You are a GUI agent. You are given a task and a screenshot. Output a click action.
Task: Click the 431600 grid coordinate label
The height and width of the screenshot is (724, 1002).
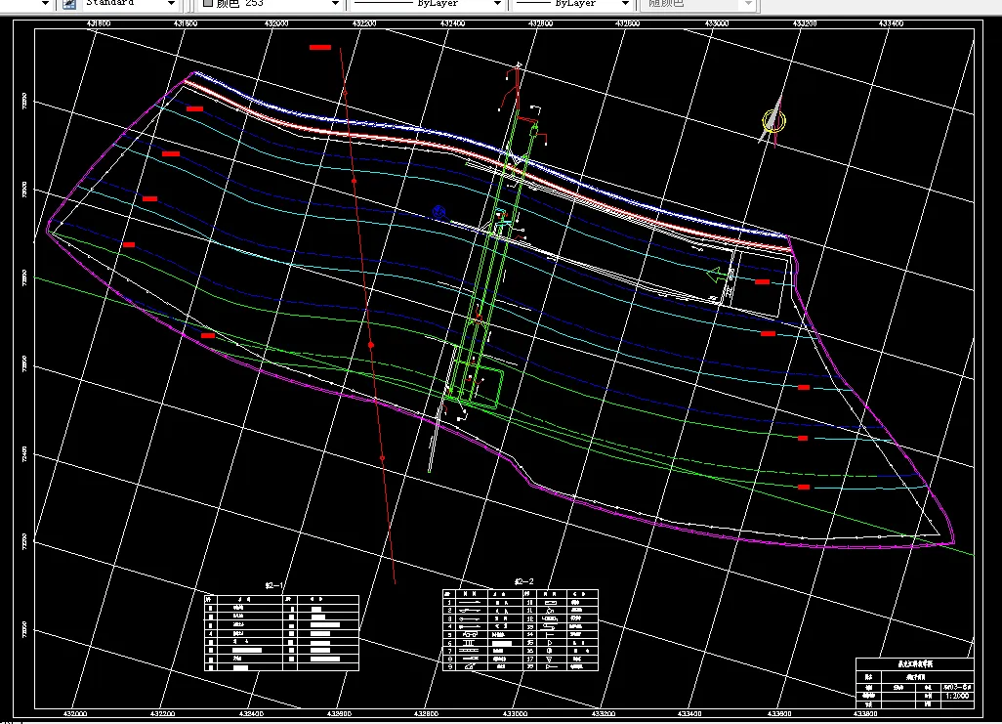tap(98, 23)
